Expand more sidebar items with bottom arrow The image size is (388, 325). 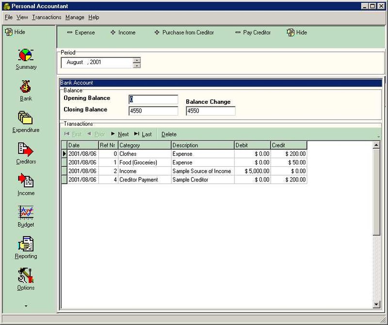tap(26, 306)
